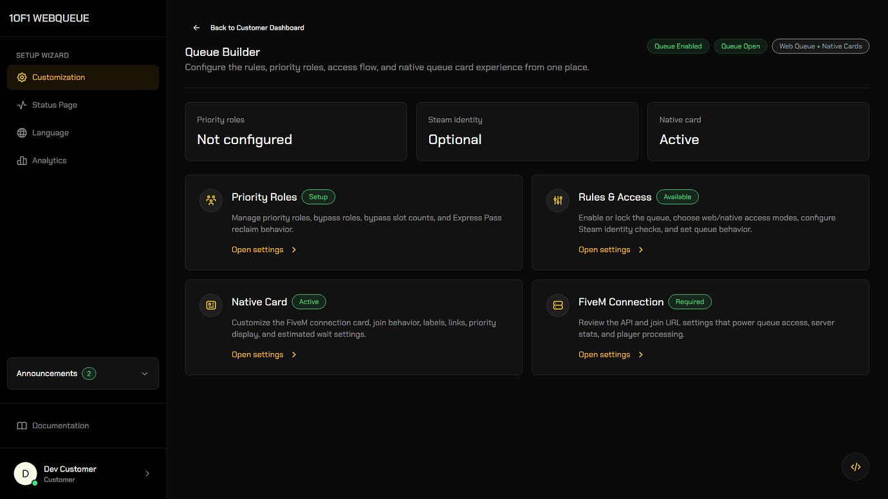888x499 pixels.
Task: Click the arrow beside Rules & Access Open settings
Action: click(641, 250)
